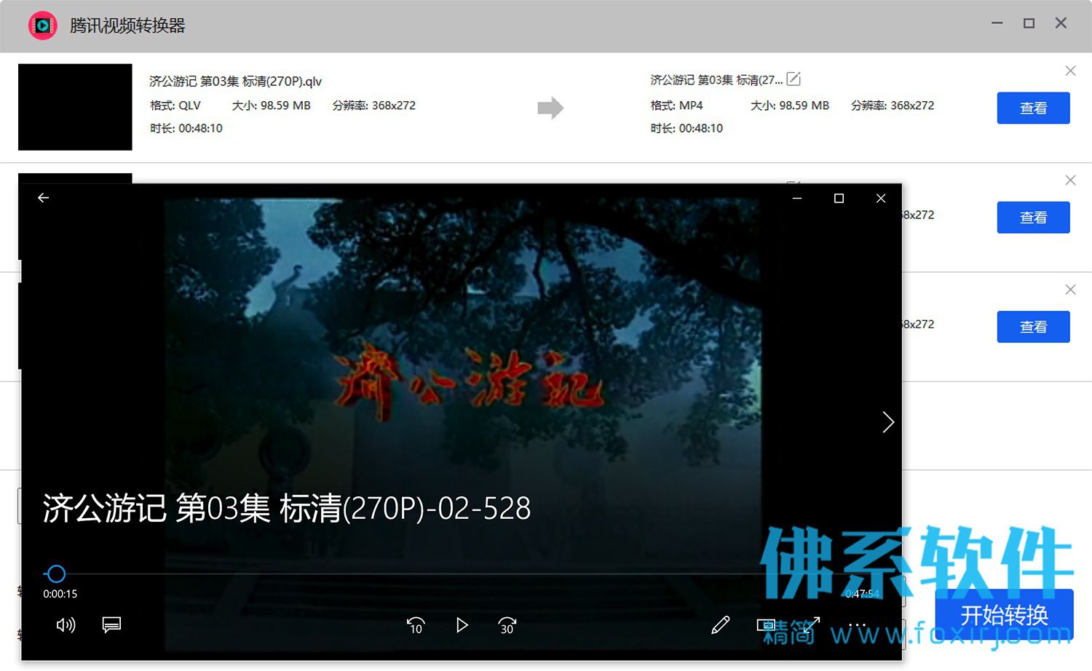Click the back arrow in the video player
Image resolution: width=1092 pixels, height=671 pixels.
point(43,198)
